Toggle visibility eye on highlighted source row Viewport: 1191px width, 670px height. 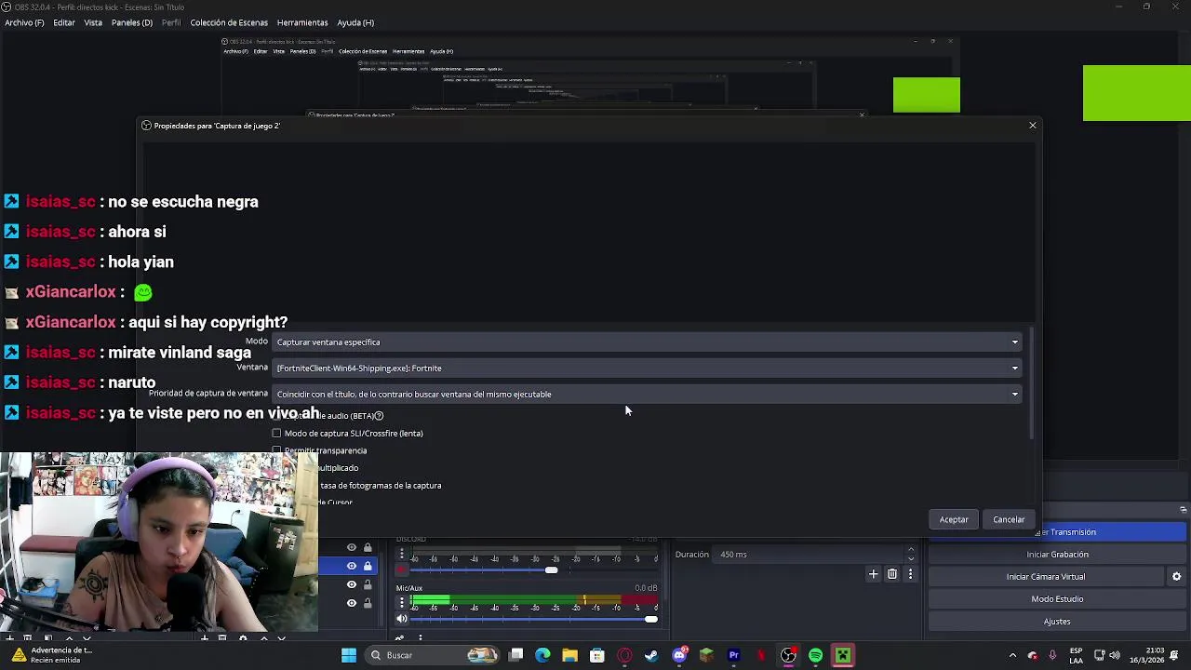(x=352, y=566)
